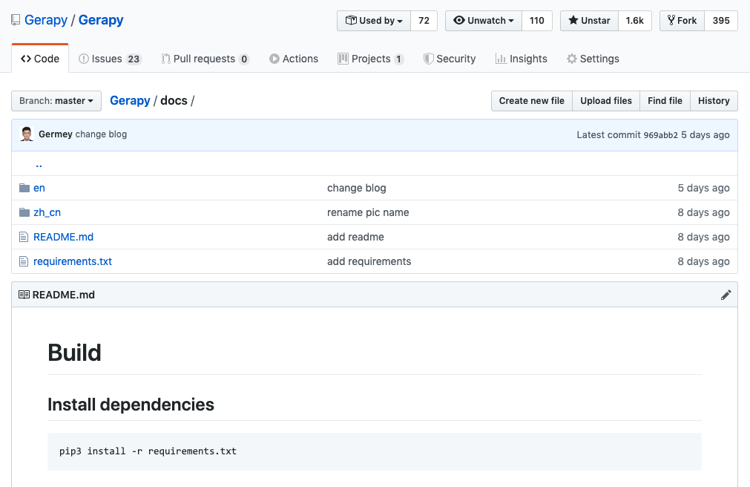Open the README.md file link
Screen dimensions: 750x487
63,237
